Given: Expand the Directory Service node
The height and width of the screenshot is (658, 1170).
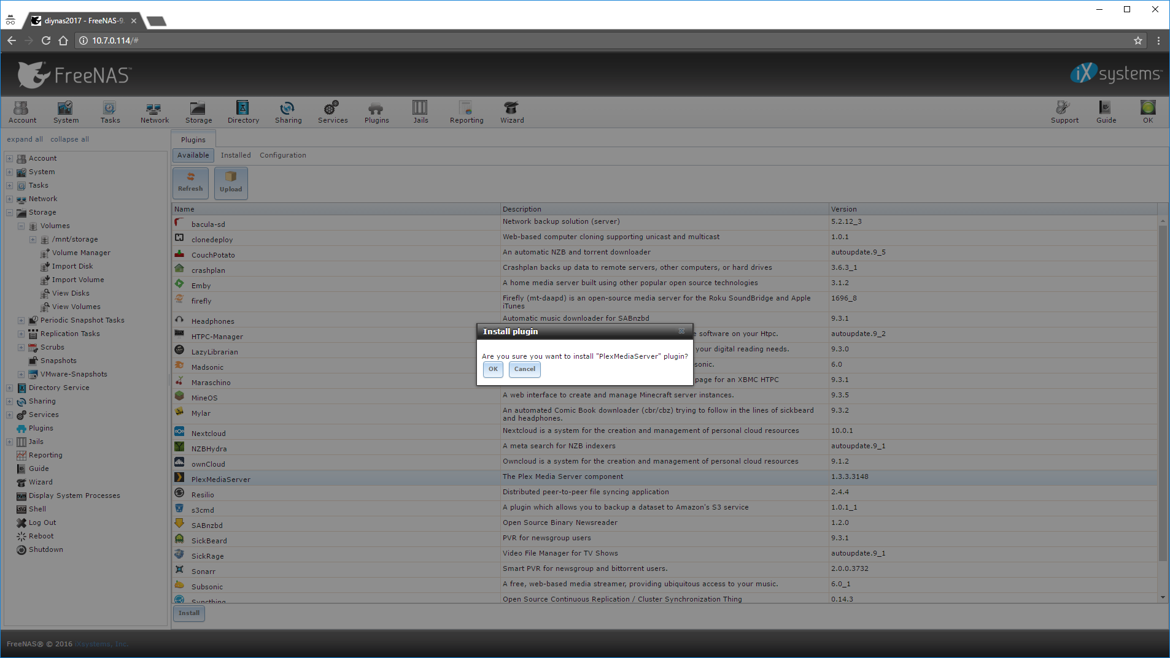Looking at the screenshot, I should (x=9, y=388).
